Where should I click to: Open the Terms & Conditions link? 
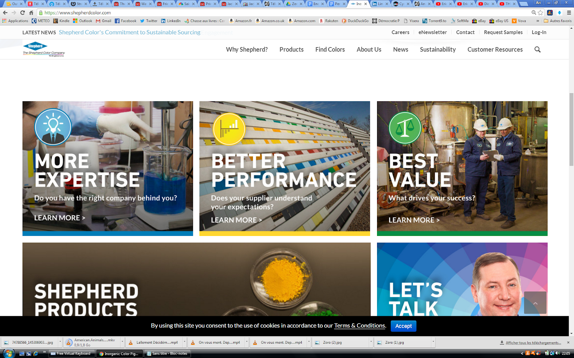click(x=360, y=326)
